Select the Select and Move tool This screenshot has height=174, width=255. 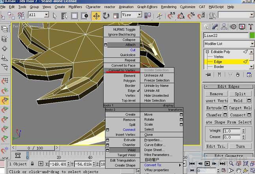[x=96, y=16]
